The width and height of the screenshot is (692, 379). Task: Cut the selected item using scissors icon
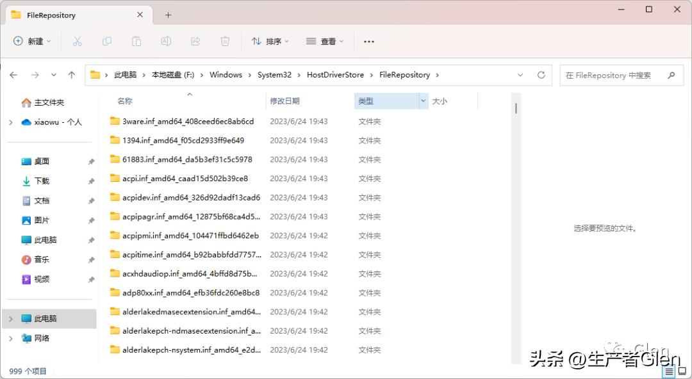78,40
